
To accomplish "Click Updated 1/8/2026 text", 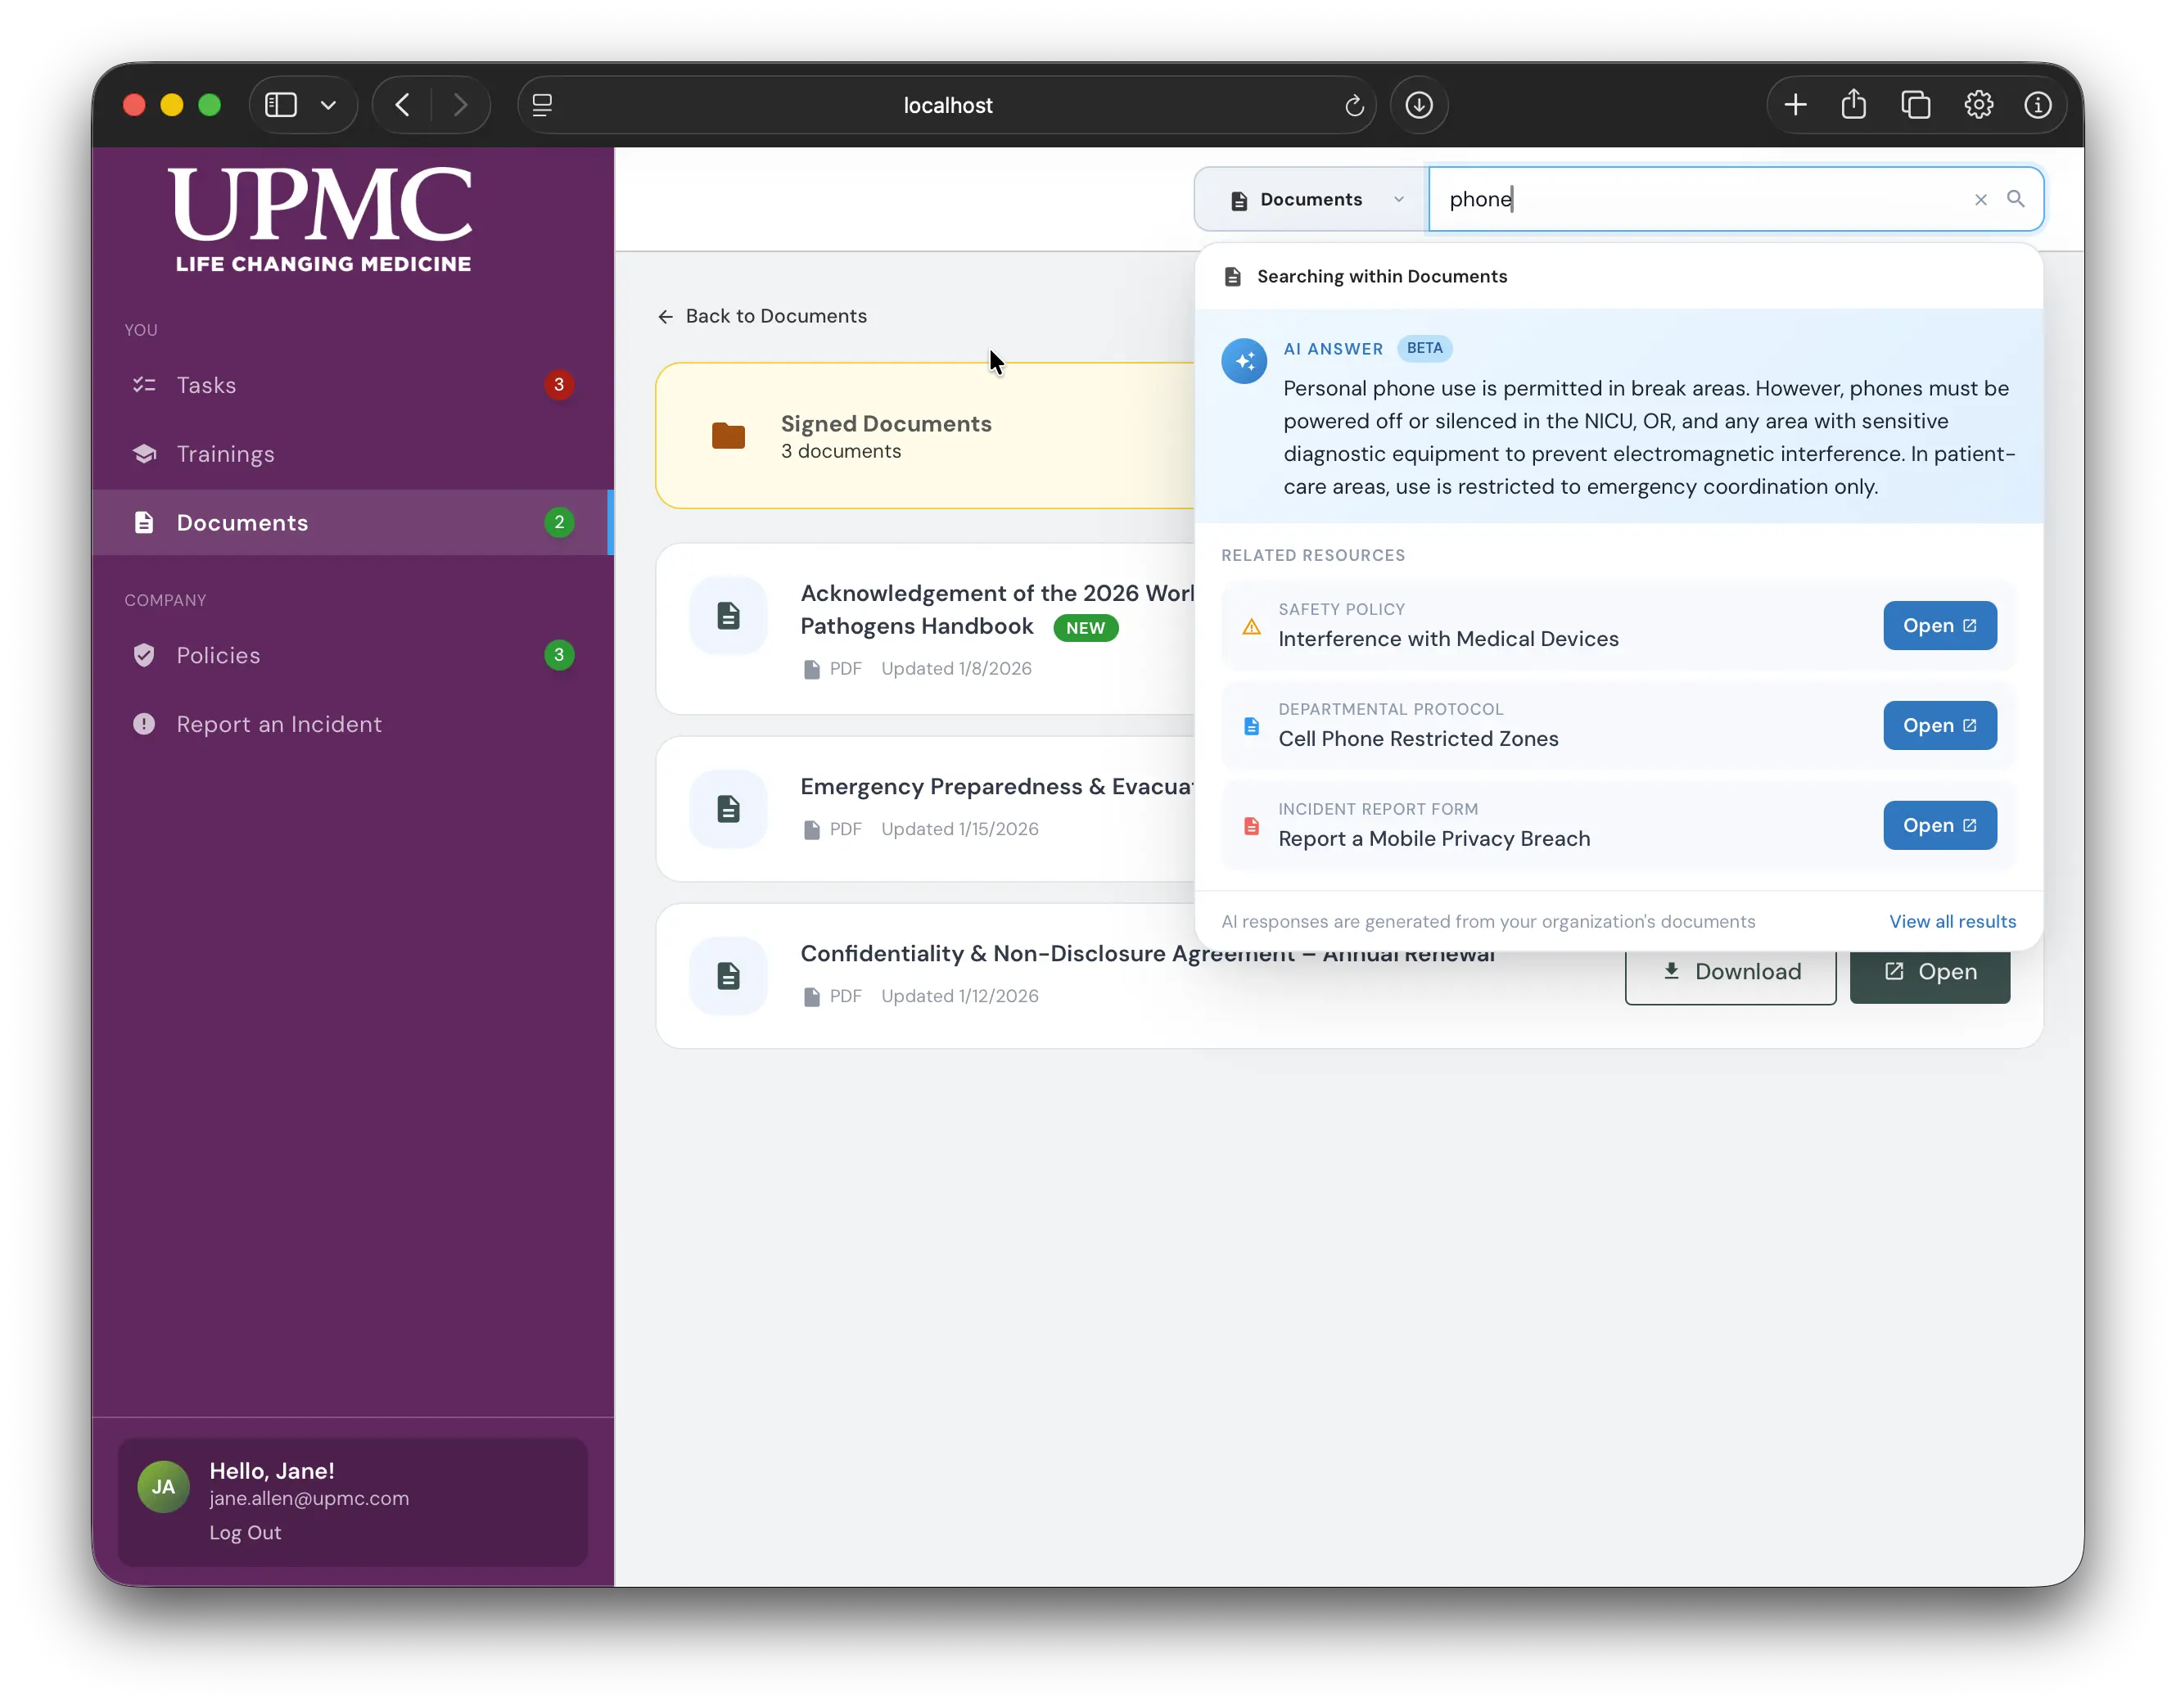I will click(956, 669).
